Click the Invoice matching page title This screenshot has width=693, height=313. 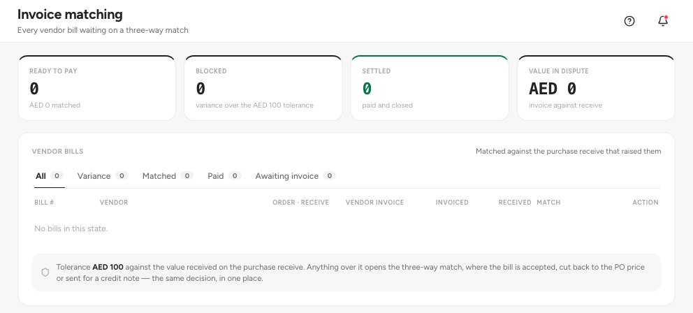pyautogui.click(x=70, y=14)
